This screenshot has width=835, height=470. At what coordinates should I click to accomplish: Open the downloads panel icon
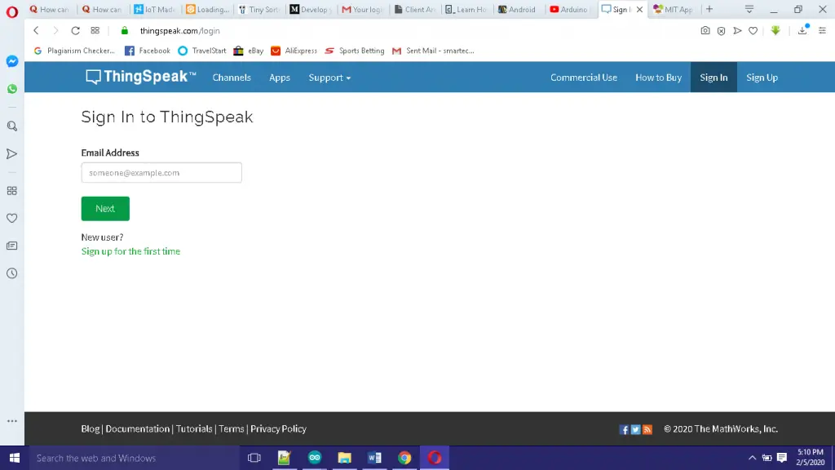click(802, 31)
